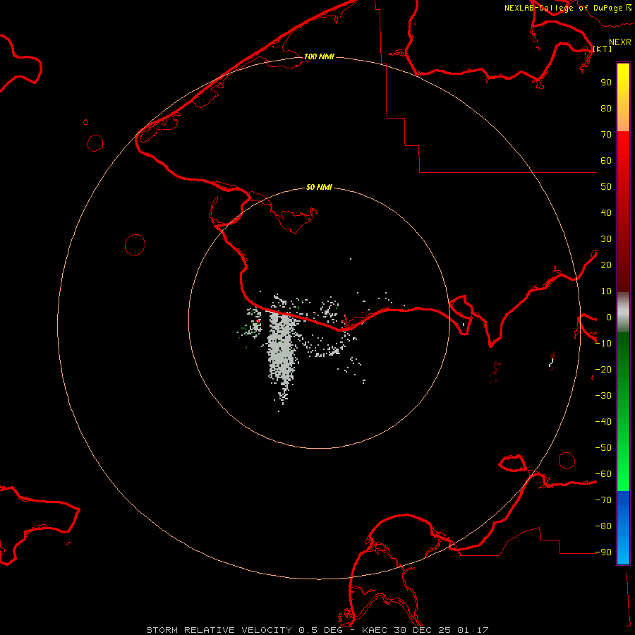Click the STORM RELATIVE VELOCITY caption text
Viewport: 635px width, 635px height.
(219, 630)
